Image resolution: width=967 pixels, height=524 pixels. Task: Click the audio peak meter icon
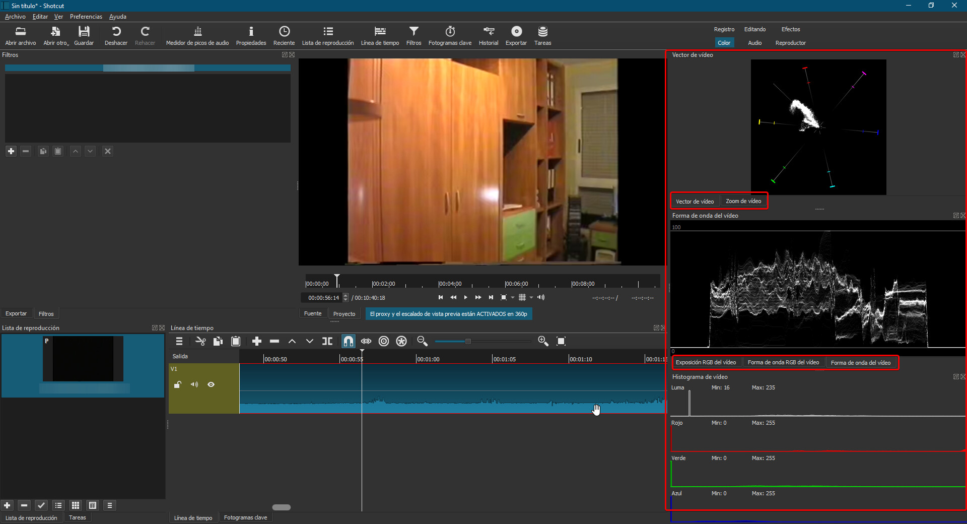197,36
